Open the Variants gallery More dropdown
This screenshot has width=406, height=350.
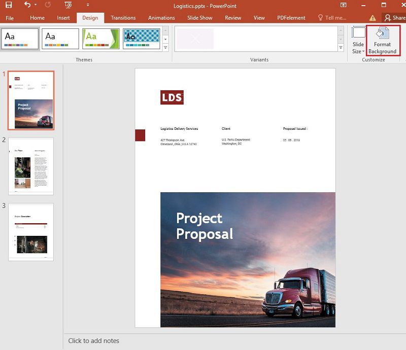[x=341, y=47]
